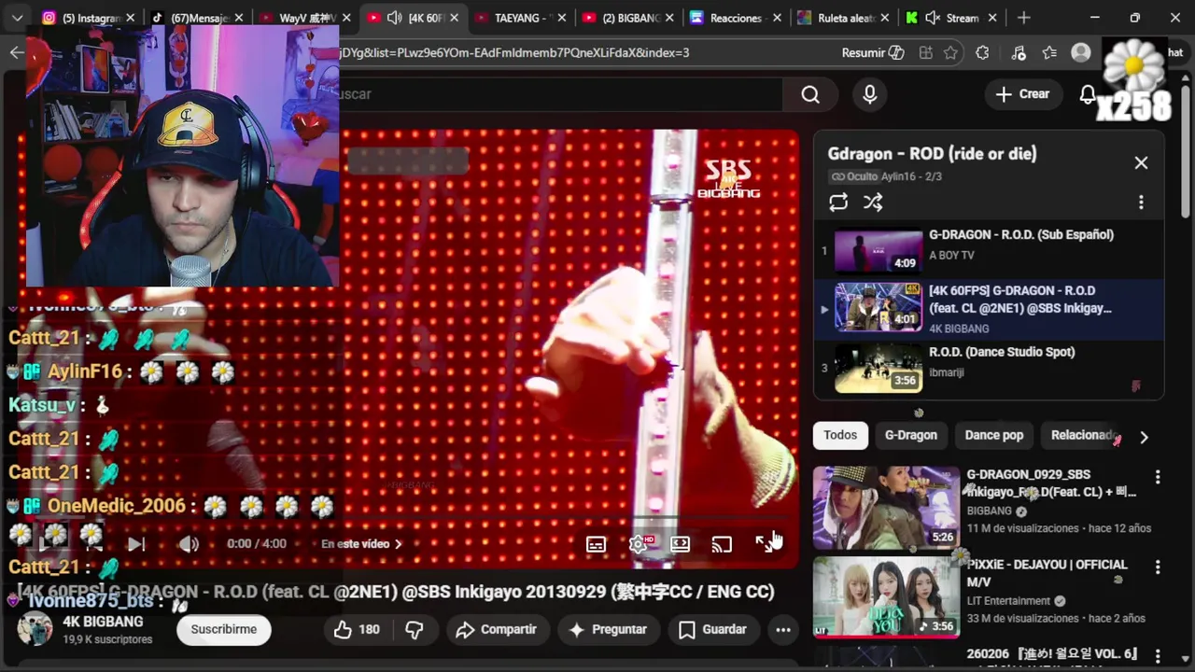Screen dimensions: 1195x672
Task: Open YouTube notifications bell
Action: (x=1088, y=94)
